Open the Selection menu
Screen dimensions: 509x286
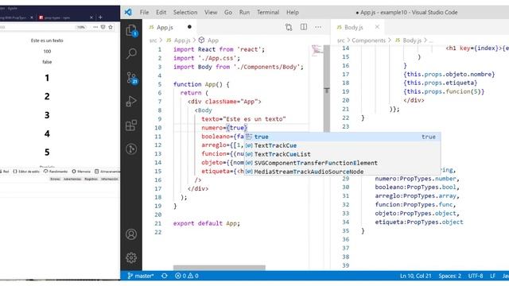(x=185, y=13)
